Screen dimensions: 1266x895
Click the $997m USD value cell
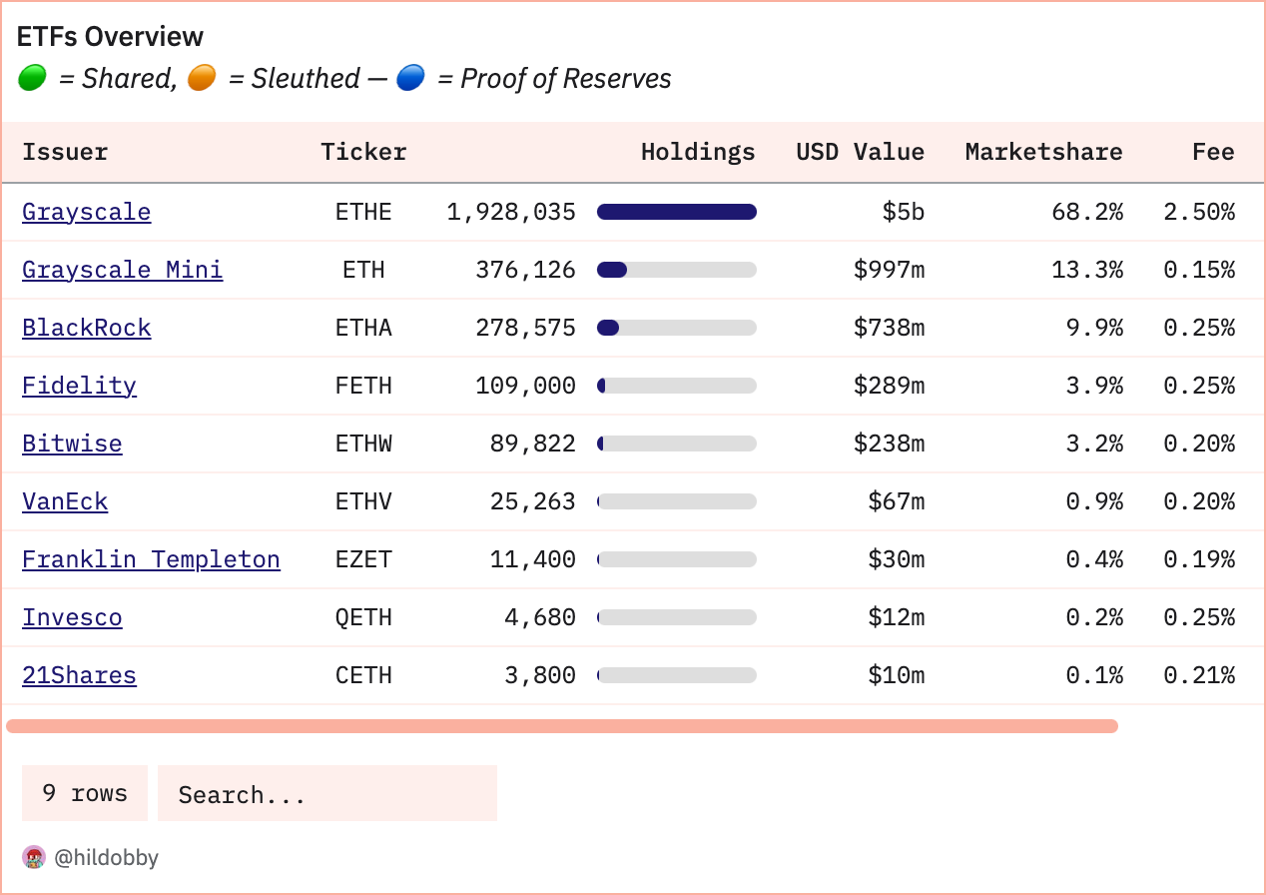889,270
